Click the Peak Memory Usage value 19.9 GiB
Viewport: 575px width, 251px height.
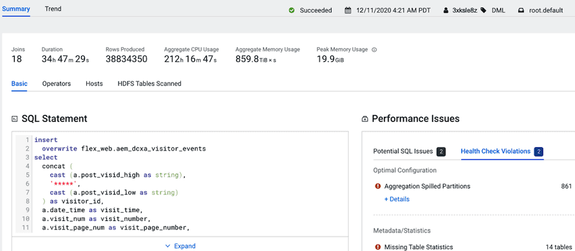pyautogui.click(x=330, y=59)
